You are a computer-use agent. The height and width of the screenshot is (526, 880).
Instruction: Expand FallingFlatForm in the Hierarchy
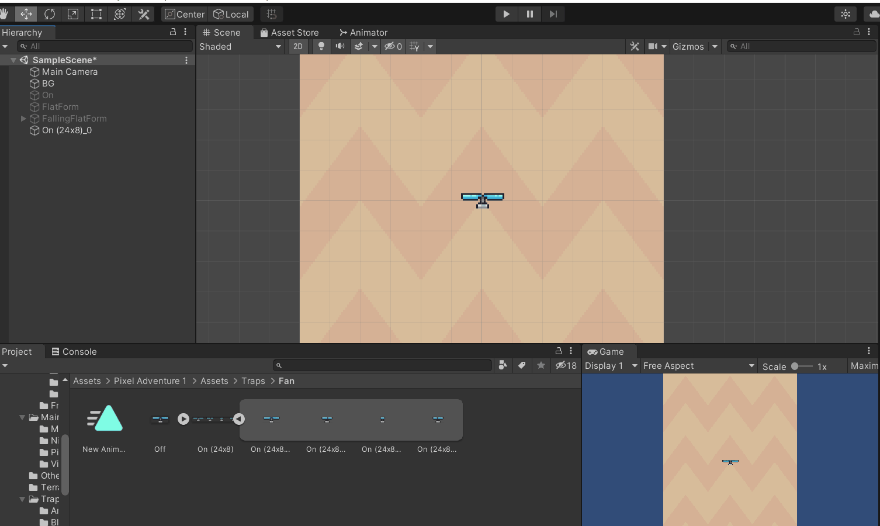coord(23,119)
